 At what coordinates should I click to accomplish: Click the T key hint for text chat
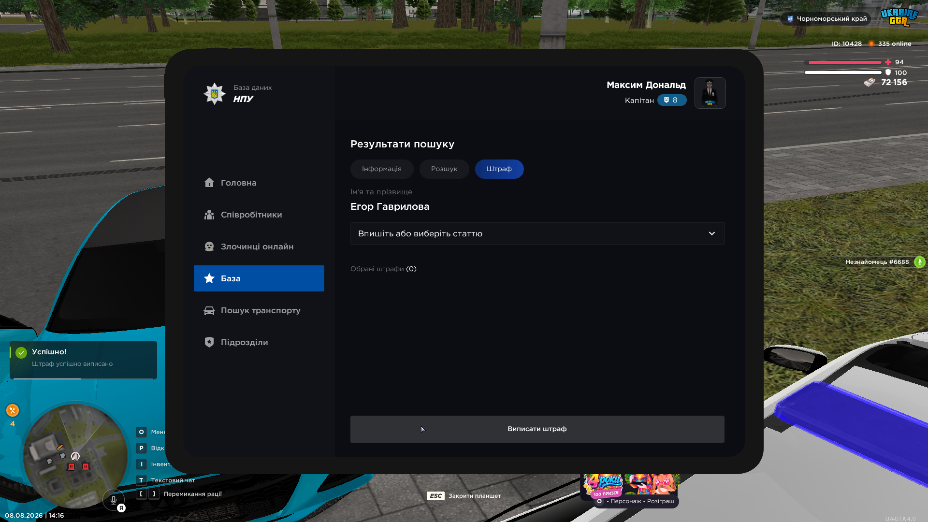click(x=141, y=480)
